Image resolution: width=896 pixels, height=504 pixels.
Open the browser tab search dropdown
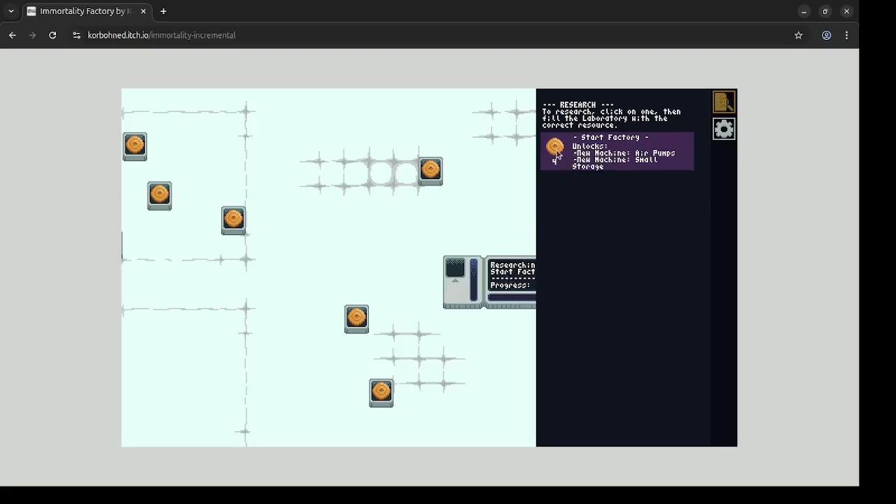(x=11, y=11)
